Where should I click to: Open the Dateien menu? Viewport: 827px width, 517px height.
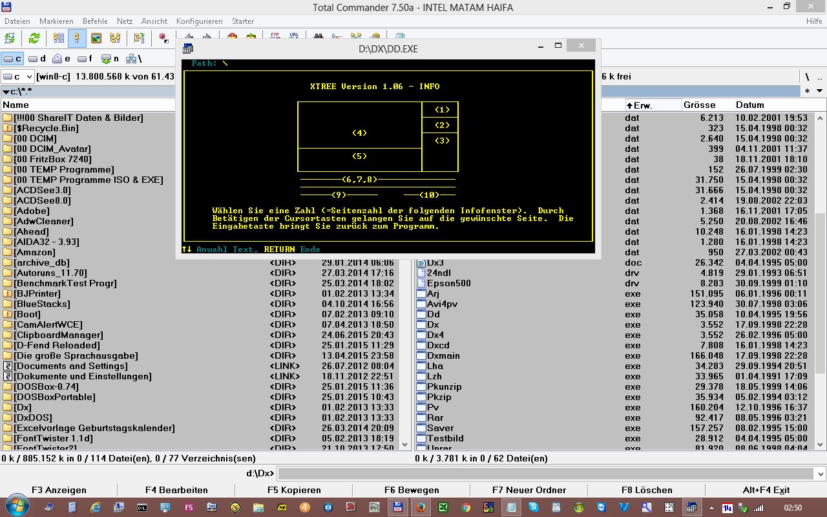(17, 21)
